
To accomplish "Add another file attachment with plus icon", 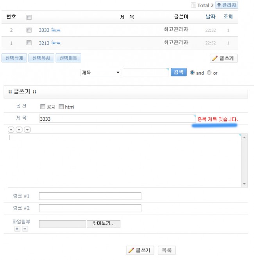I will [17, 229].
